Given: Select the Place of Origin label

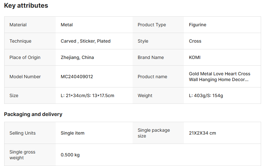Looking at the screenshot, I should coord(25,57).
